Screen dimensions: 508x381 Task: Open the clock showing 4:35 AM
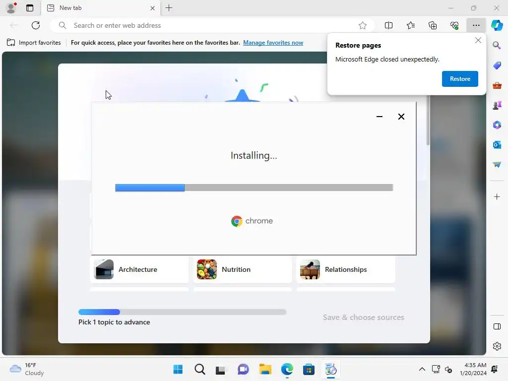pos(473,369)
